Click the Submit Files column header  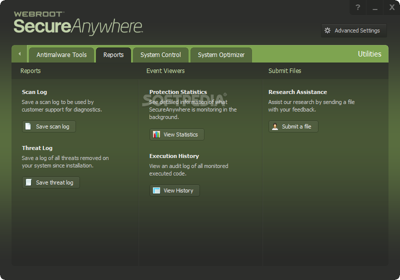click(284, 71)
